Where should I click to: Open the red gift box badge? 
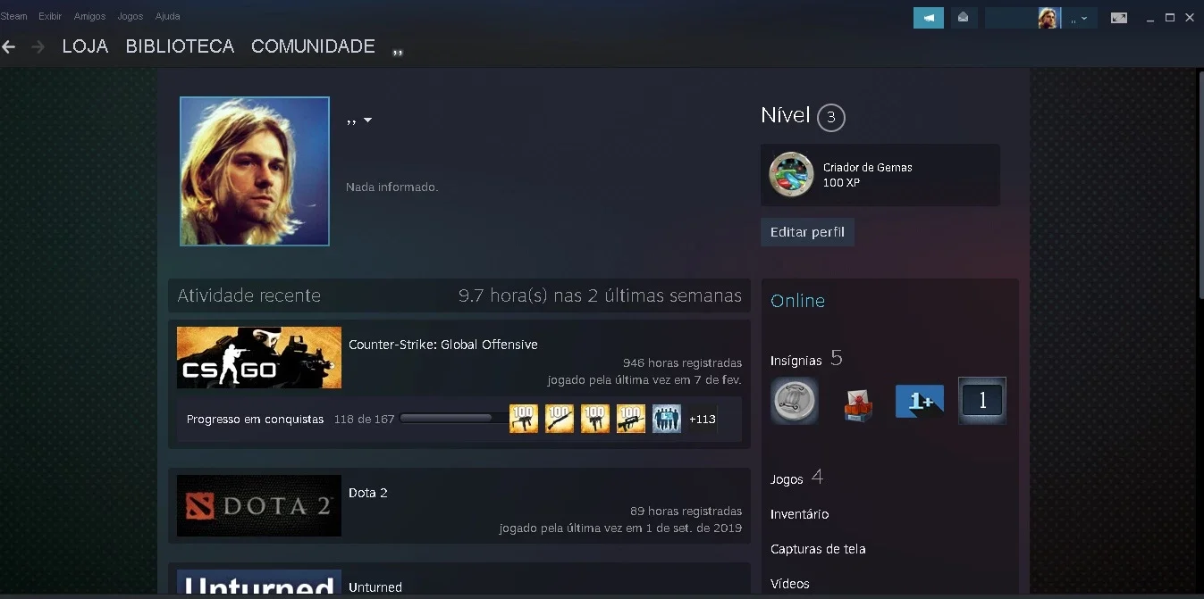(858, 404)
